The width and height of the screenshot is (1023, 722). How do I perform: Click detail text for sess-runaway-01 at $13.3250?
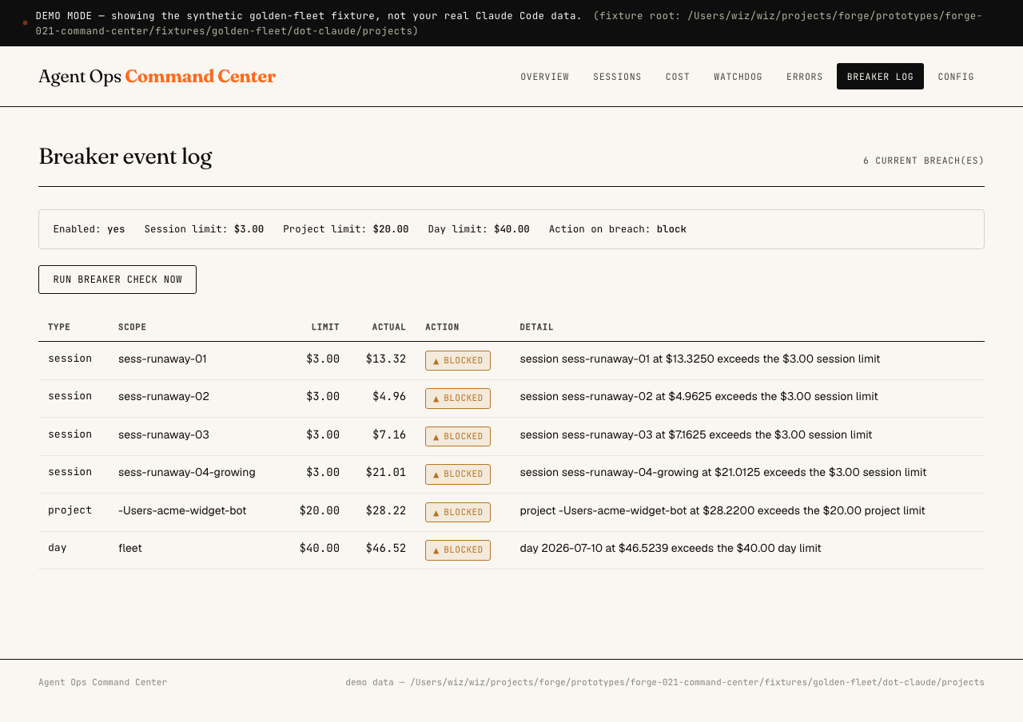700,359
